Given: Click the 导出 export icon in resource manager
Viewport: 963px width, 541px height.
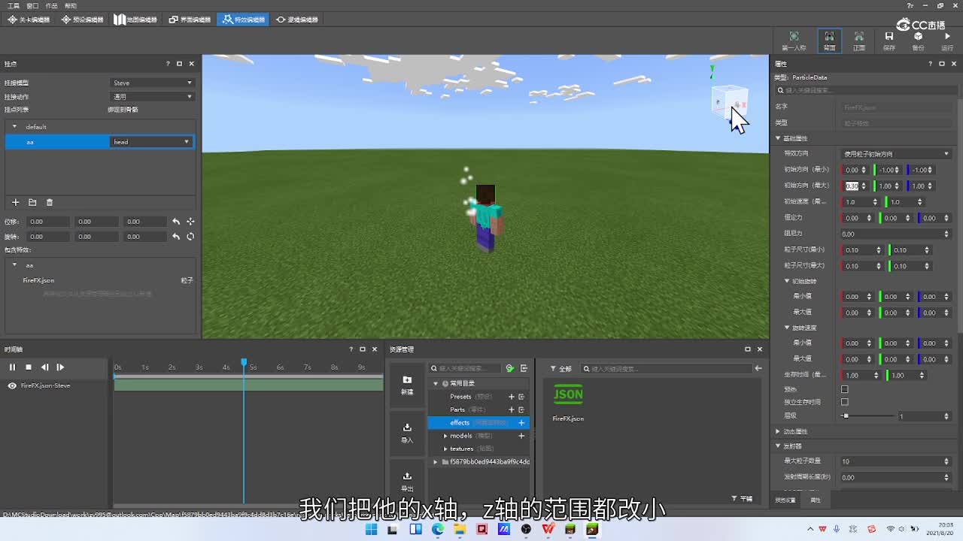Looking at the screenshot, I should [407, 481].
